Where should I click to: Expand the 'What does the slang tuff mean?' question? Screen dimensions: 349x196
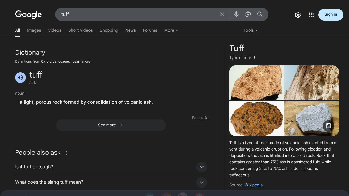pyautogui.click(x=111, y=182)
